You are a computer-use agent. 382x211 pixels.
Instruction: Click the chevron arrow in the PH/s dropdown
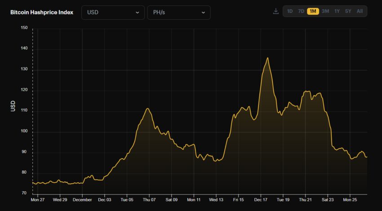(x=203, y=13)
